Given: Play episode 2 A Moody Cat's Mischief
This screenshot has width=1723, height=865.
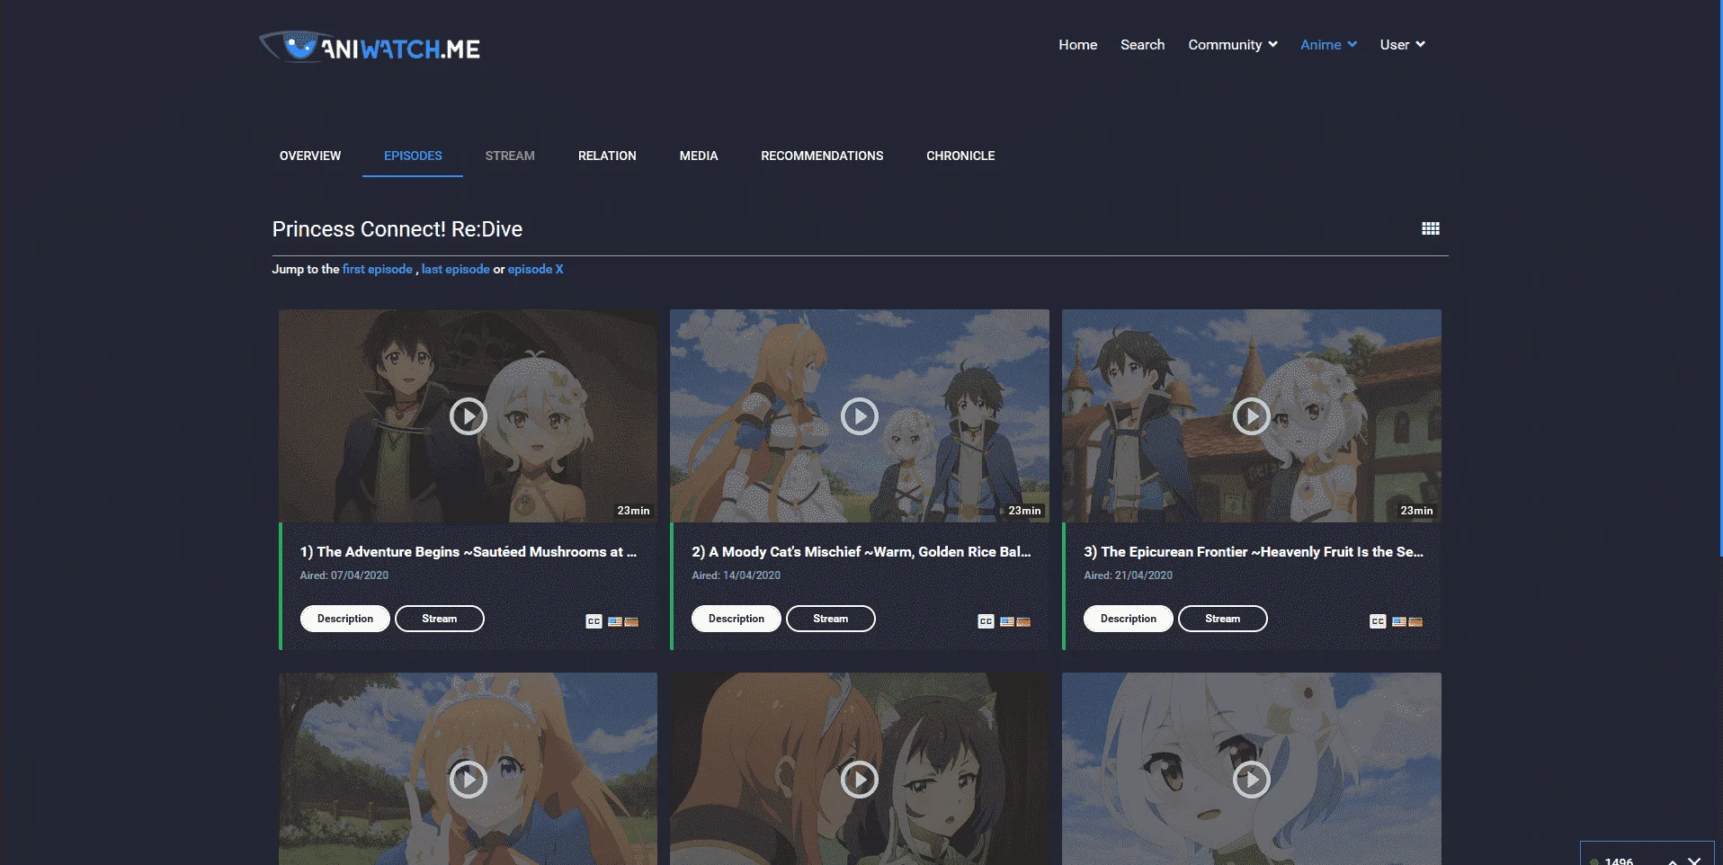Looking at the screenshot, I should 860,416.
